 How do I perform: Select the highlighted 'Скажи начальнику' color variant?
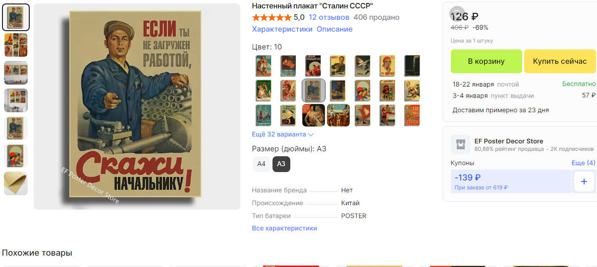313,90
